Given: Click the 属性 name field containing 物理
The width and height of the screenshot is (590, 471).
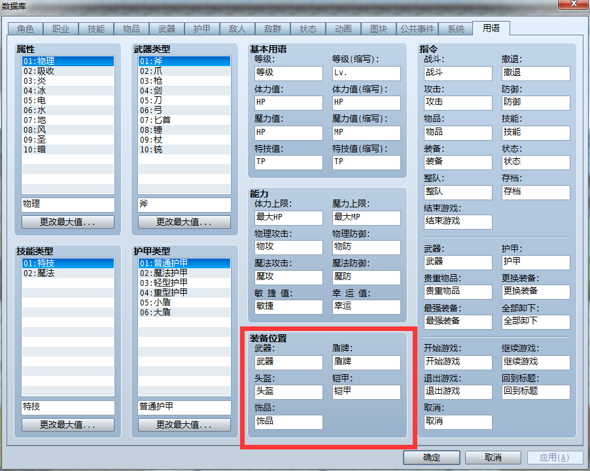Looking at the screenshot, I should click(x=68, y=205).
